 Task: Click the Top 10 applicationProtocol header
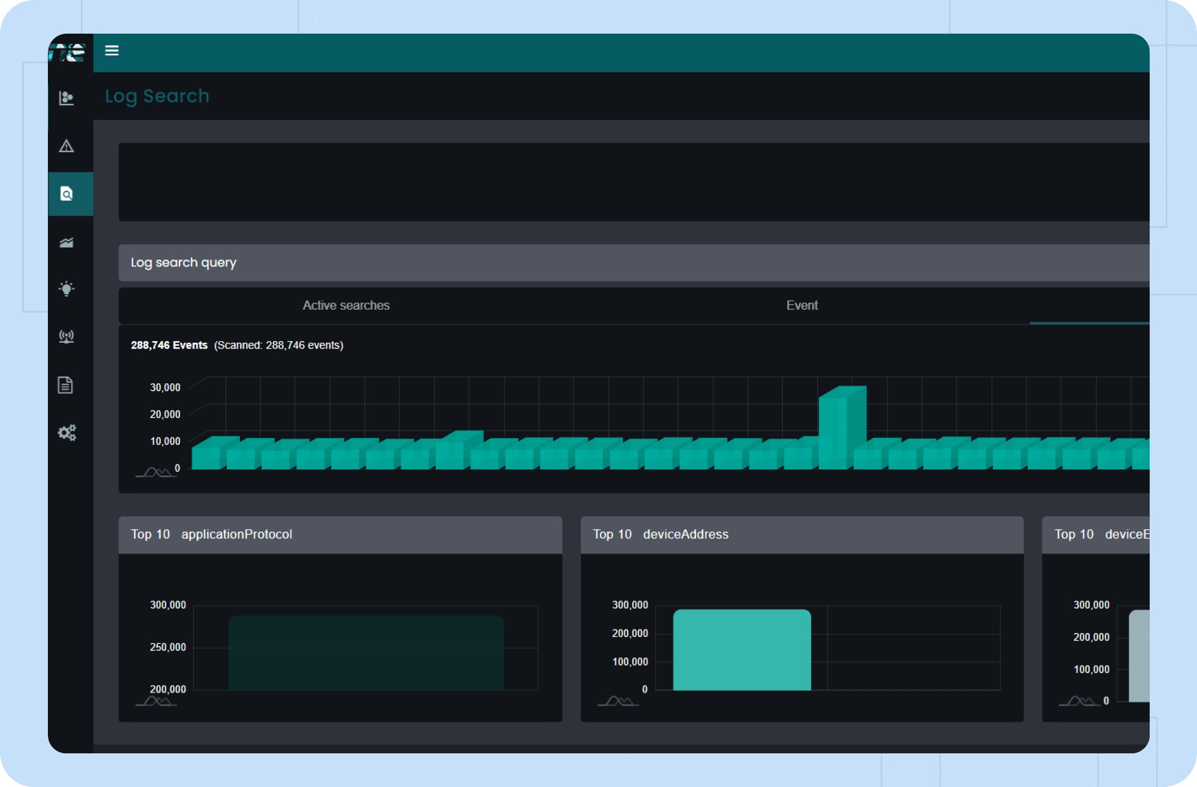211,534
